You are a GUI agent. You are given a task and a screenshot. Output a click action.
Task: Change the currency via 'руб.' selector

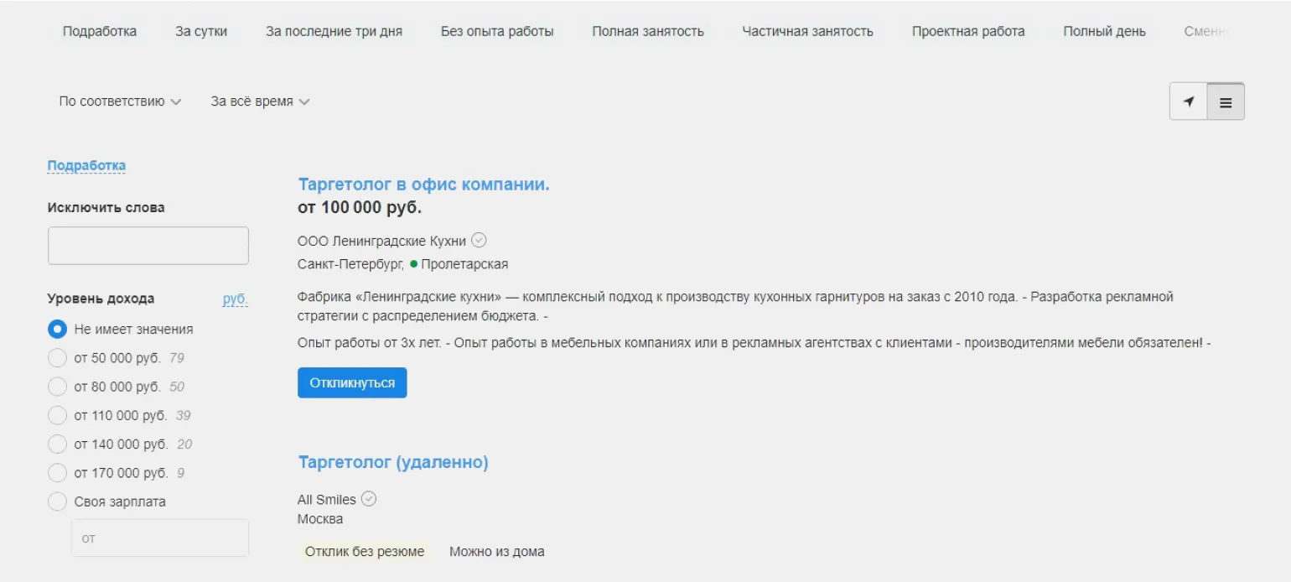click(235, 299)
